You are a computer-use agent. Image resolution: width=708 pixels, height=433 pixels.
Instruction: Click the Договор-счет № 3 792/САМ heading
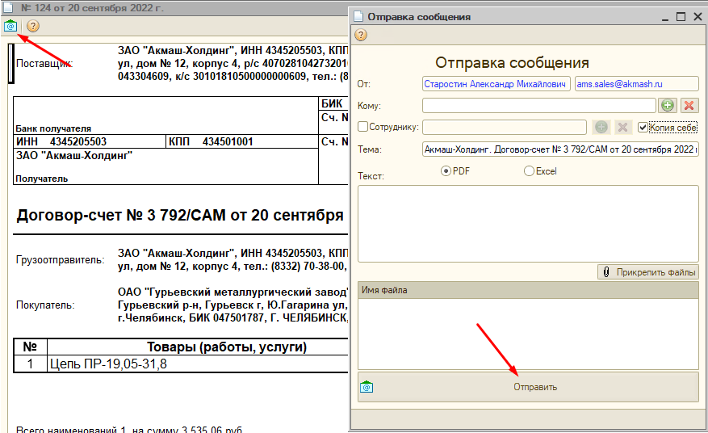(180, 215)
